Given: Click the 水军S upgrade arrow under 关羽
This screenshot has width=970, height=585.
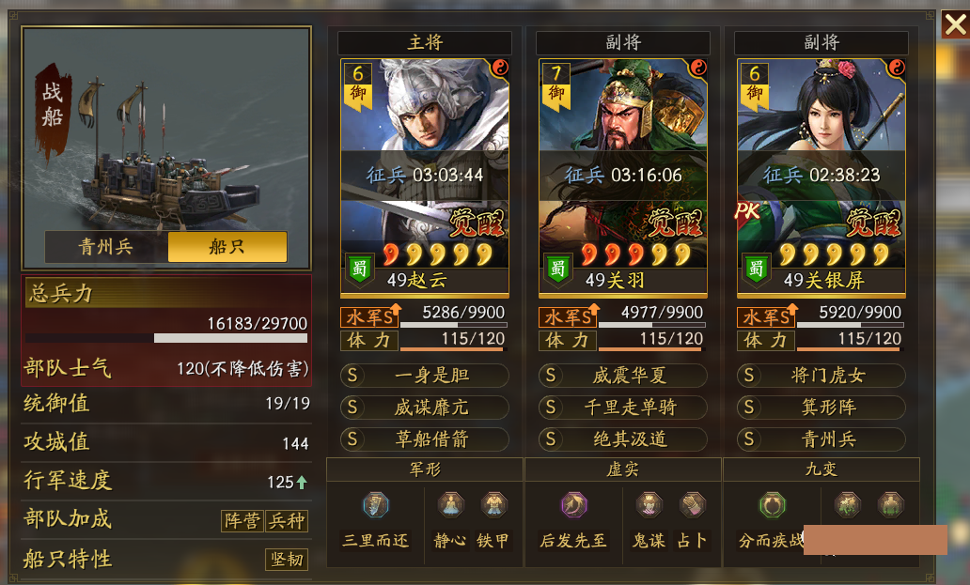Looking at the screenshot, I should click(x=594, y=308).
